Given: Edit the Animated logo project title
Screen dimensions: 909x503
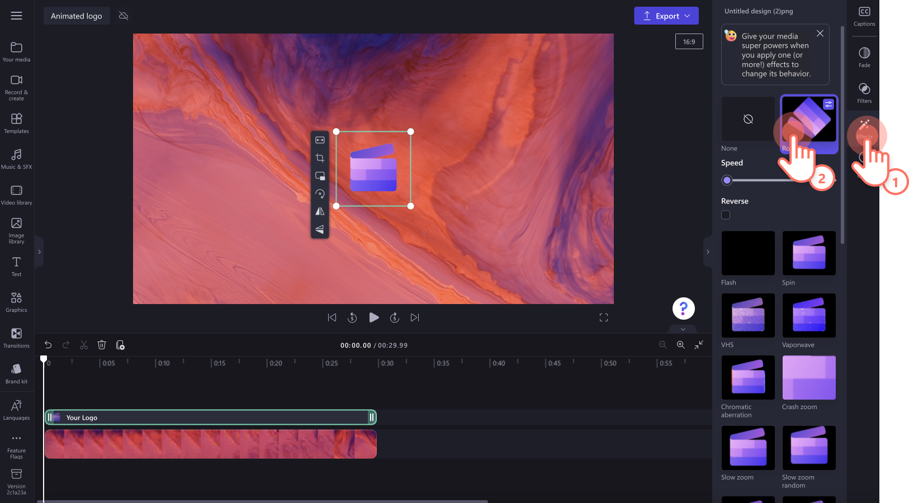Looking at the screenshot, I should pyautogui.click(x=77, y=16).
